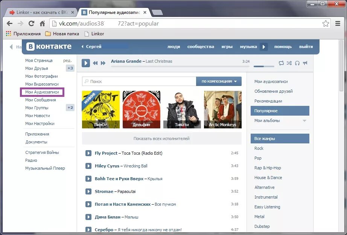Click выйти to log out
The width and height of the screenshot is (347, 235).
pos(306,47)
